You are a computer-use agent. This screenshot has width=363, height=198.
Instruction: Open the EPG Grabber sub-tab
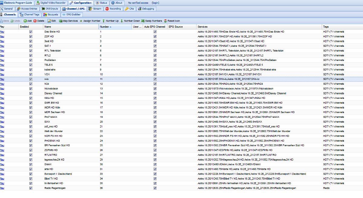[72, 14]
